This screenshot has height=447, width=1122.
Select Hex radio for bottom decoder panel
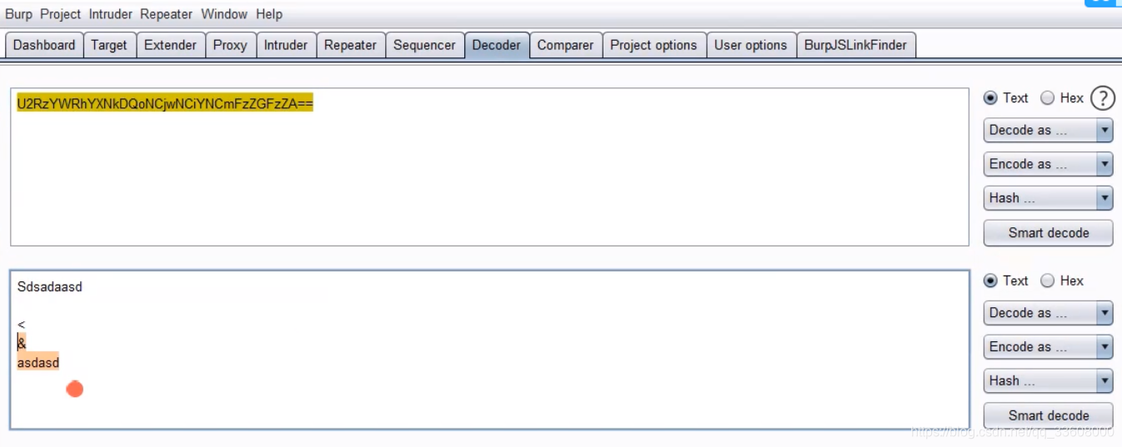(1048, 281)
